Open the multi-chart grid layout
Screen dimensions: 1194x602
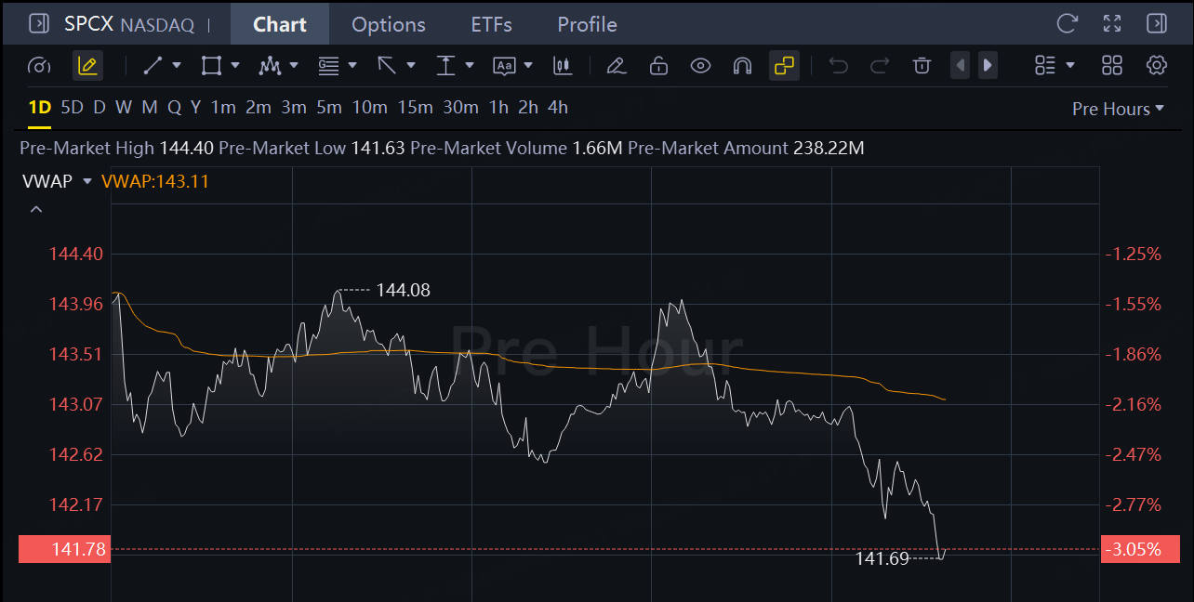coord(1111,65)
